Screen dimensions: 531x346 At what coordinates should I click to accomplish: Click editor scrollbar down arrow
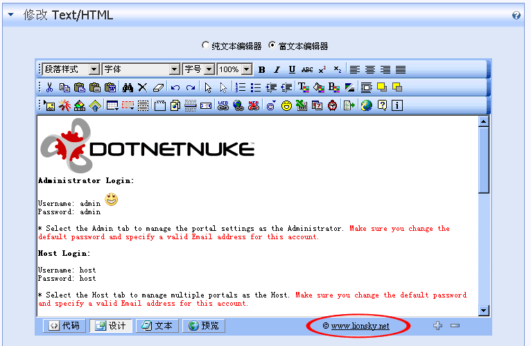(484, 310)
